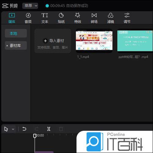Open the 滤镜 filters tab
153x153 pixels.
tap(110, 18)
